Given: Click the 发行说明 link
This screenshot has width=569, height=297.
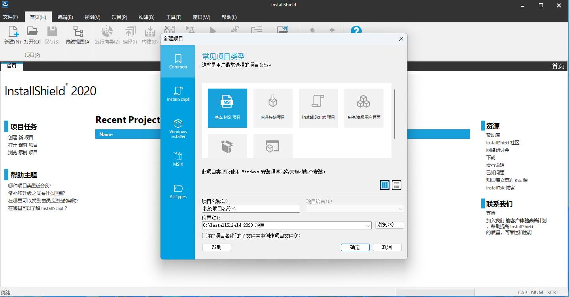Looking at the screenshot, I should point(495,165).
